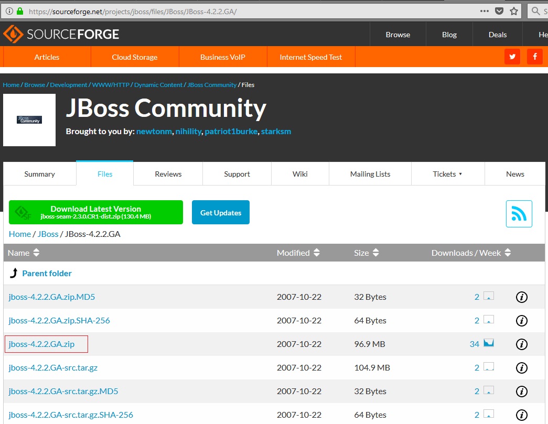Open jboss-4.2.2.GA-src.tar.gz.SHA-256 link
The width and height of the screenshot is (548, 424).
[71, 415]
